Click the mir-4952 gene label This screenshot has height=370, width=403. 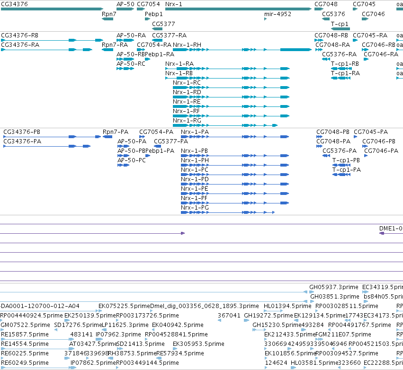pos(278,14)
